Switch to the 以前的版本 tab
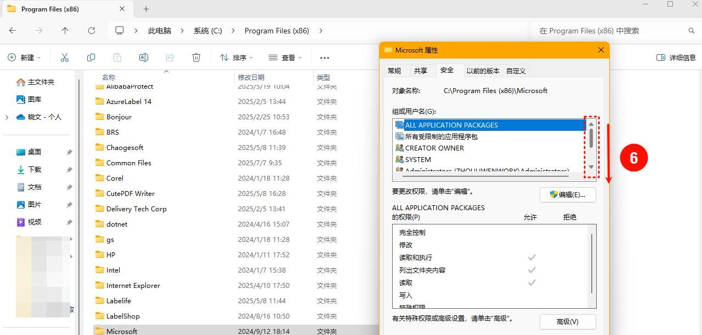 [x=482, y=71]
